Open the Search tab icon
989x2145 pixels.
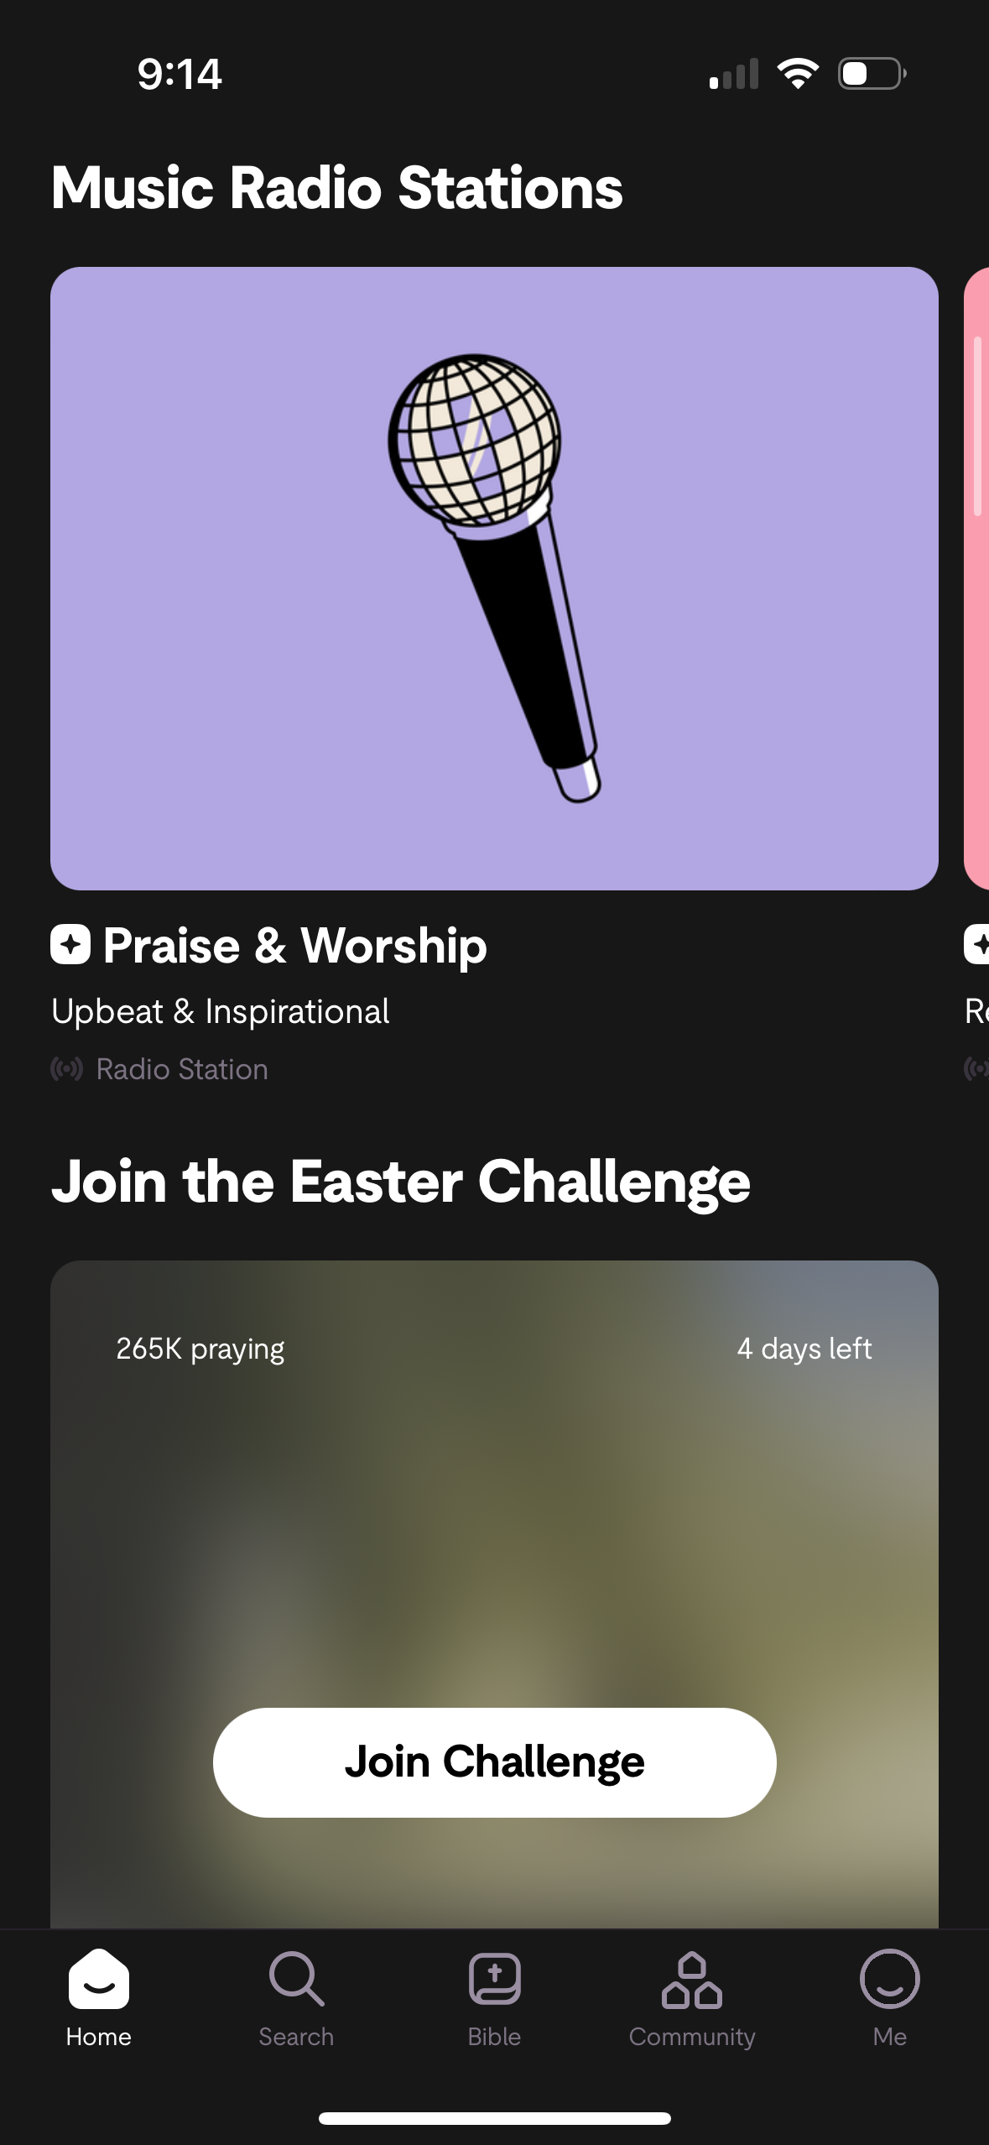click(x=296, y=1979)
